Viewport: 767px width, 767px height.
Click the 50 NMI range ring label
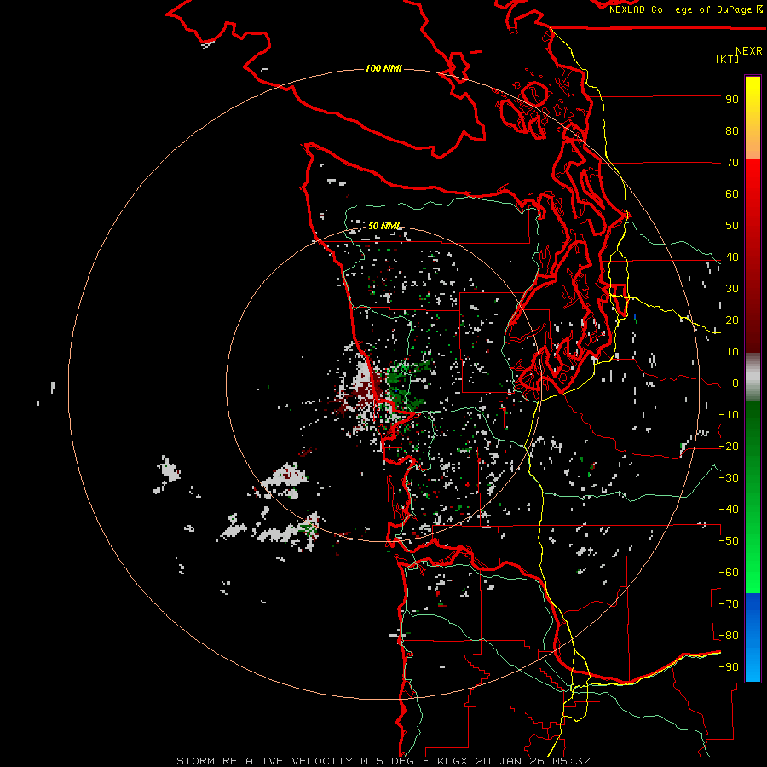384,226
